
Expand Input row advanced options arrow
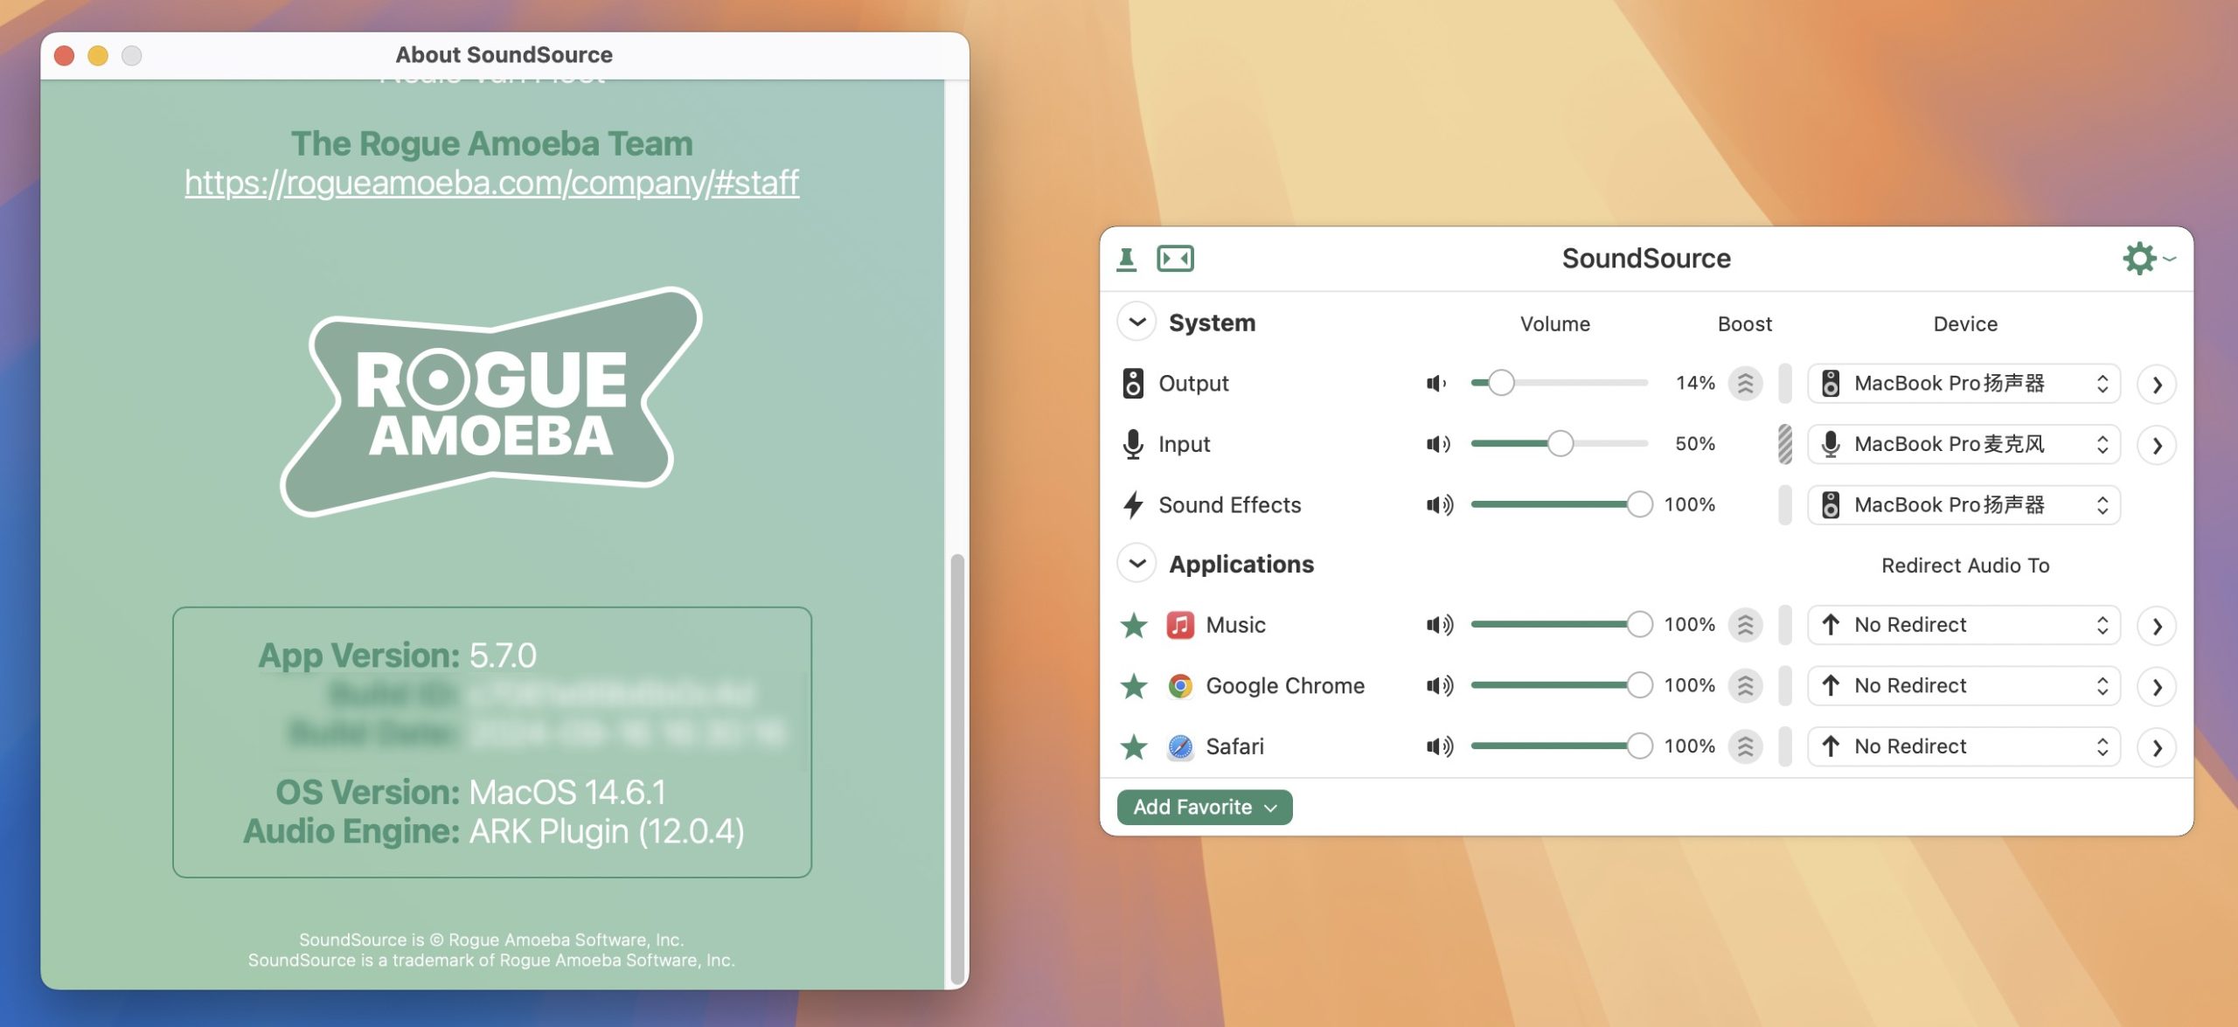(x=2157, y=446)
